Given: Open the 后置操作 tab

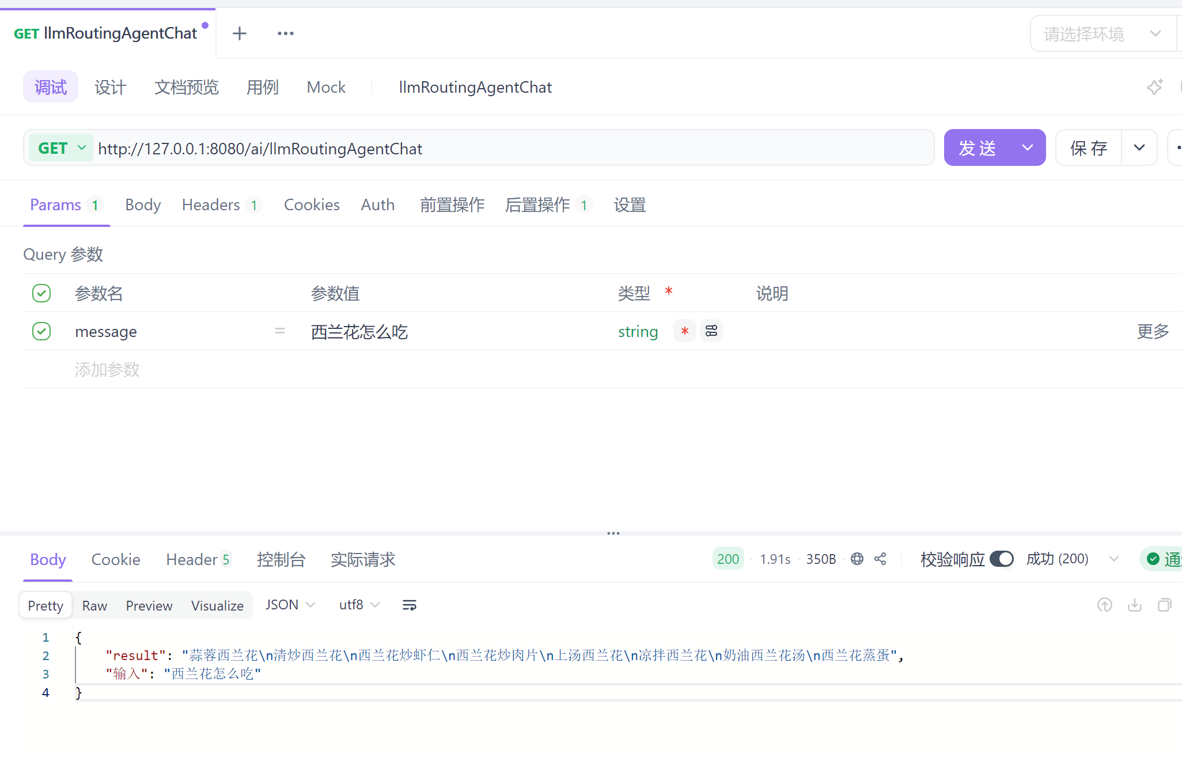Looking at the screenshot, I should click(x=548, y=205).
